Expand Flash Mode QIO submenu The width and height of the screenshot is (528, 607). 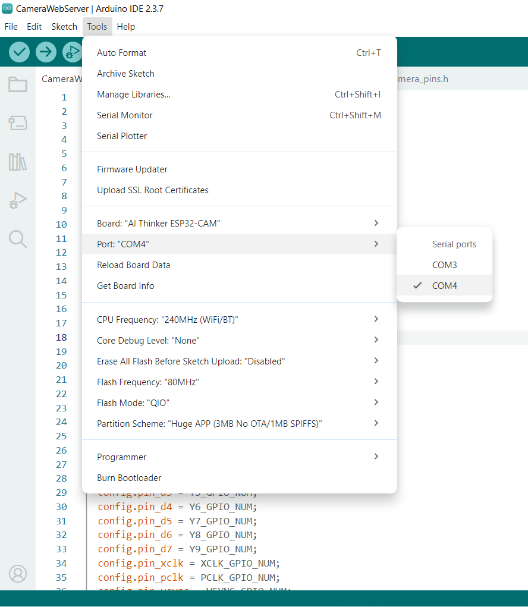(240, 403)
